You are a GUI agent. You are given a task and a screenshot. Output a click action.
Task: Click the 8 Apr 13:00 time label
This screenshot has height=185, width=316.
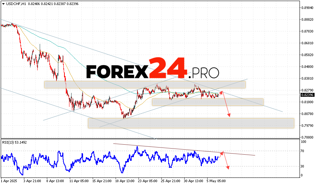[55, 181]
